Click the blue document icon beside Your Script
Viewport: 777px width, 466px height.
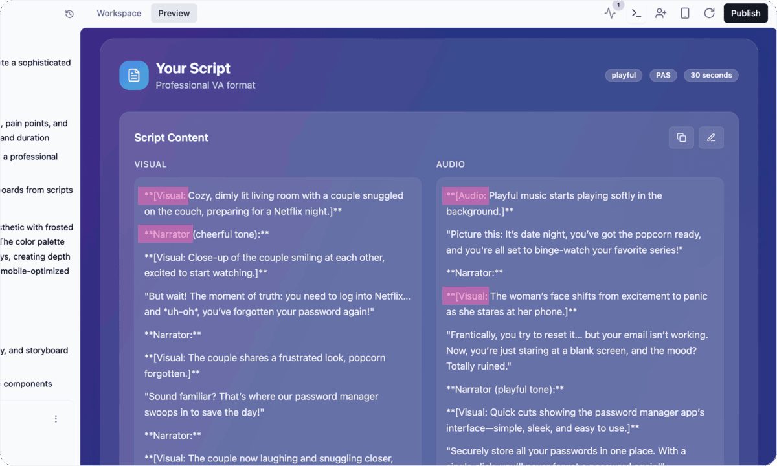click(x=134, y=75)
